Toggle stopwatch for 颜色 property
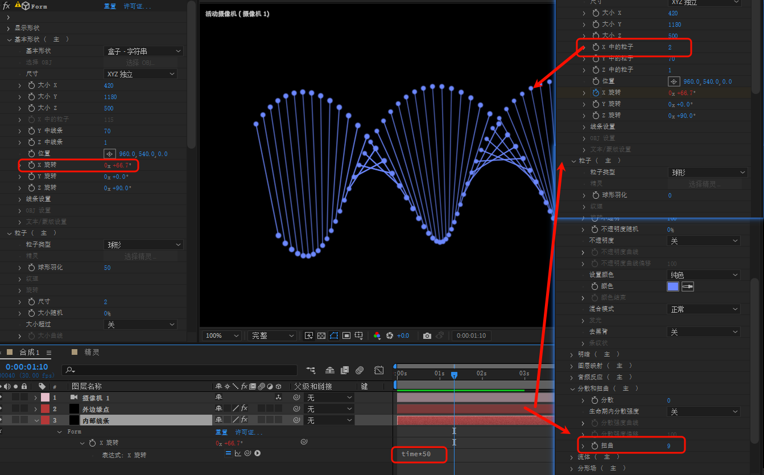The width and height of the screenshot is (764, 475). point(596,286)
